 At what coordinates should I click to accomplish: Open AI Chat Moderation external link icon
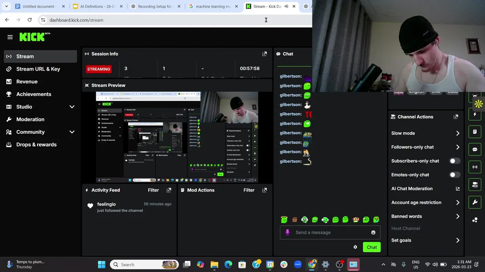(458, 189)
